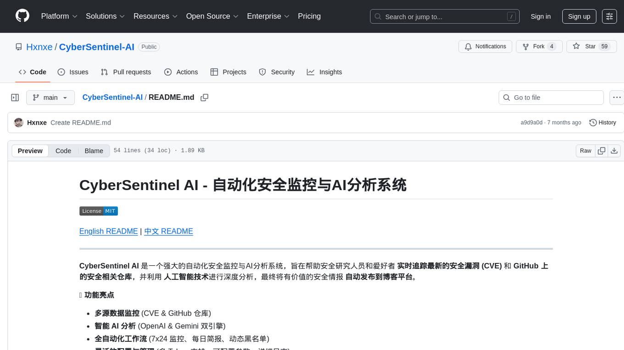Open the Actions tab

pyautogui.click(x=181, y=72)
